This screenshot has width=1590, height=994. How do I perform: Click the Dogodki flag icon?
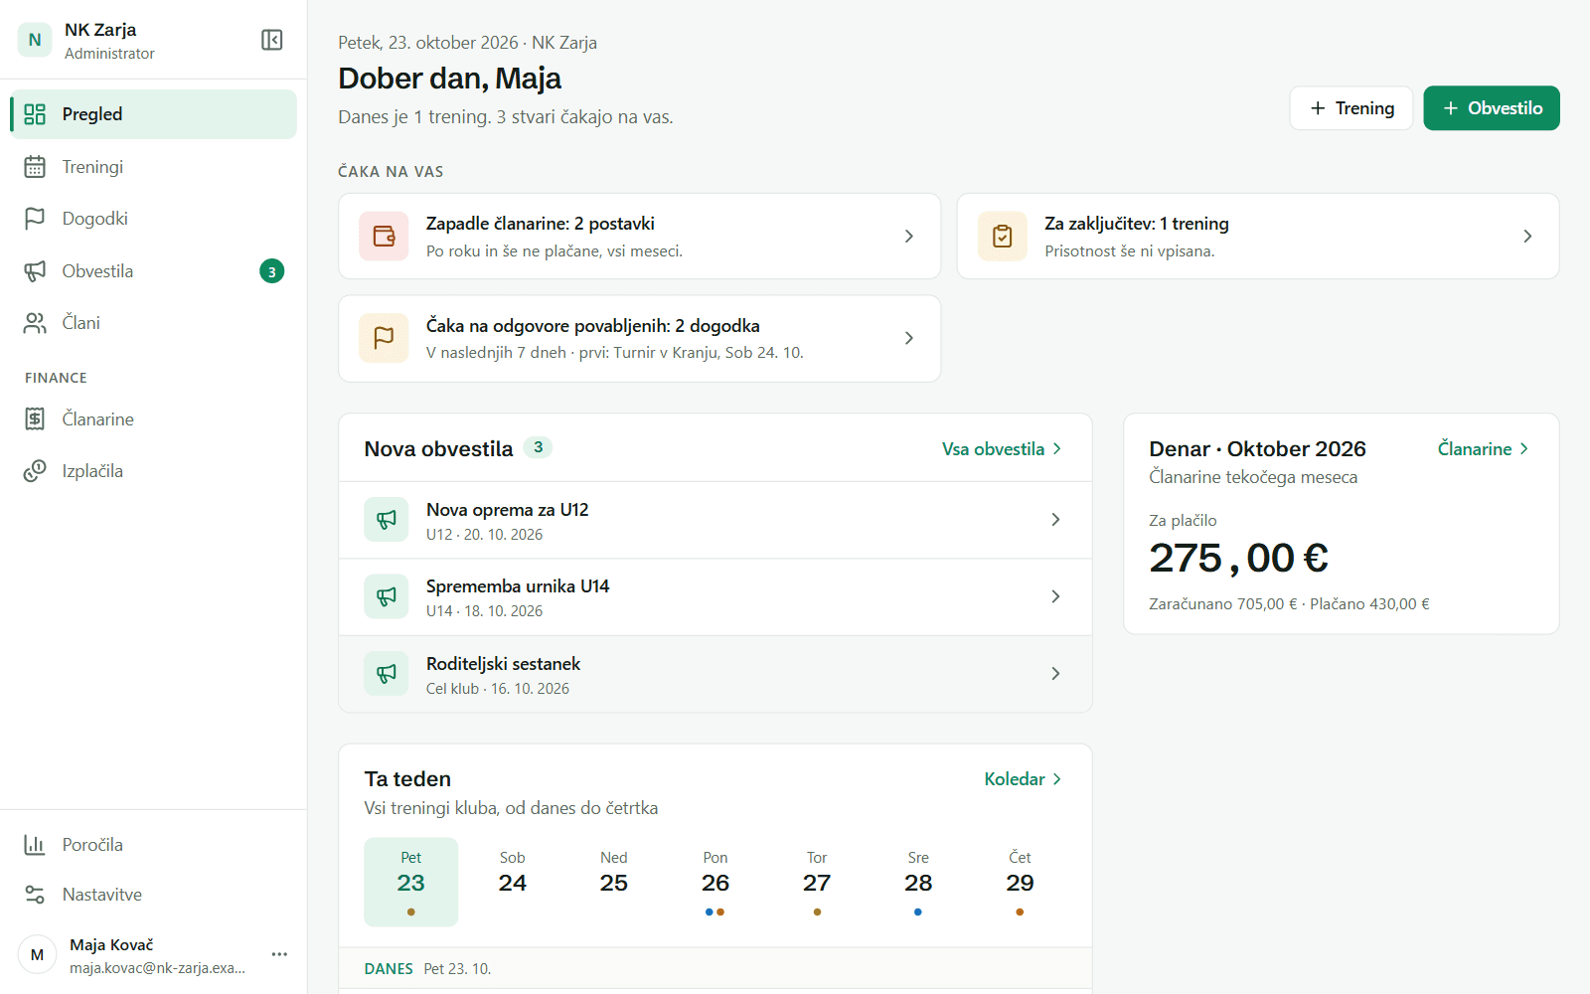tap(35, 219)
